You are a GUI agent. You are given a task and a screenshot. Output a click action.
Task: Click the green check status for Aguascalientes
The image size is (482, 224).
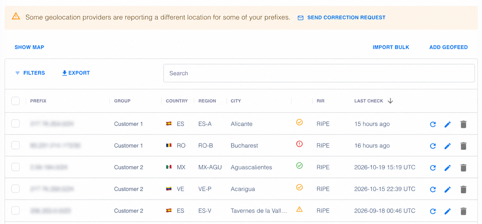click(x=299, y=166)
